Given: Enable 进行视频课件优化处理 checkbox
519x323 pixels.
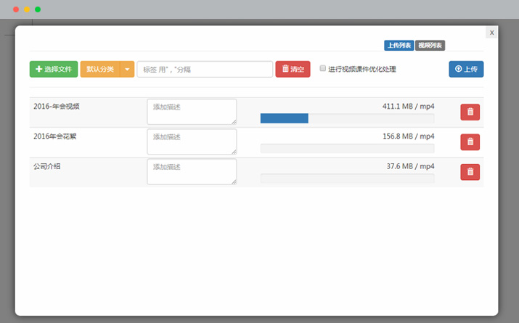Looking at the screenshot, I should pyautogui.click(x=323, y=69).
